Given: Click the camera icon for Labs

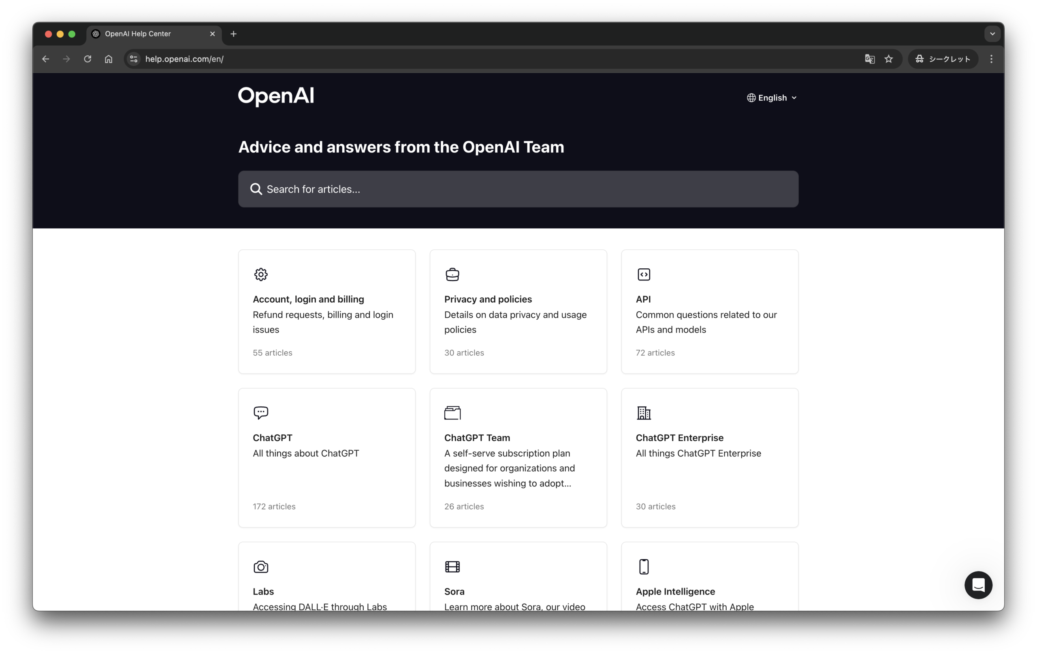Looking at the screenshot, I should [x=260, y=567].
